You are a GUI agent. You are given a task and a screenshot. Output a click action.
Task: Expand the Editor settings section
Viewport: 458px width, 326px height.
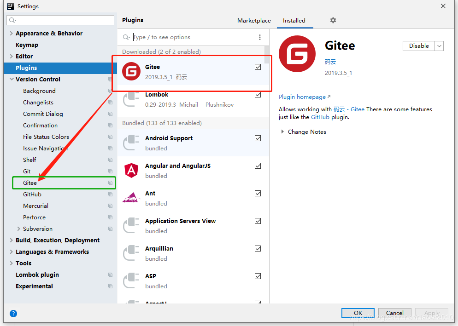(x=11, y=56)
